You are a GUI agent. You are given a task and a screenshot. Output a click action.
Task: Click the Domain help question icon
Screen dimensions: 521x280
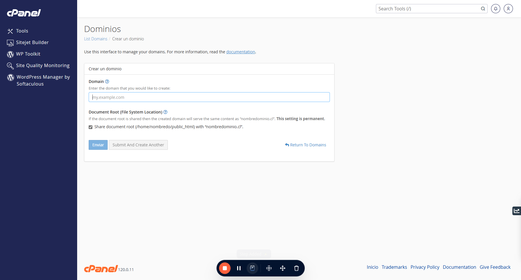[107, 82]
